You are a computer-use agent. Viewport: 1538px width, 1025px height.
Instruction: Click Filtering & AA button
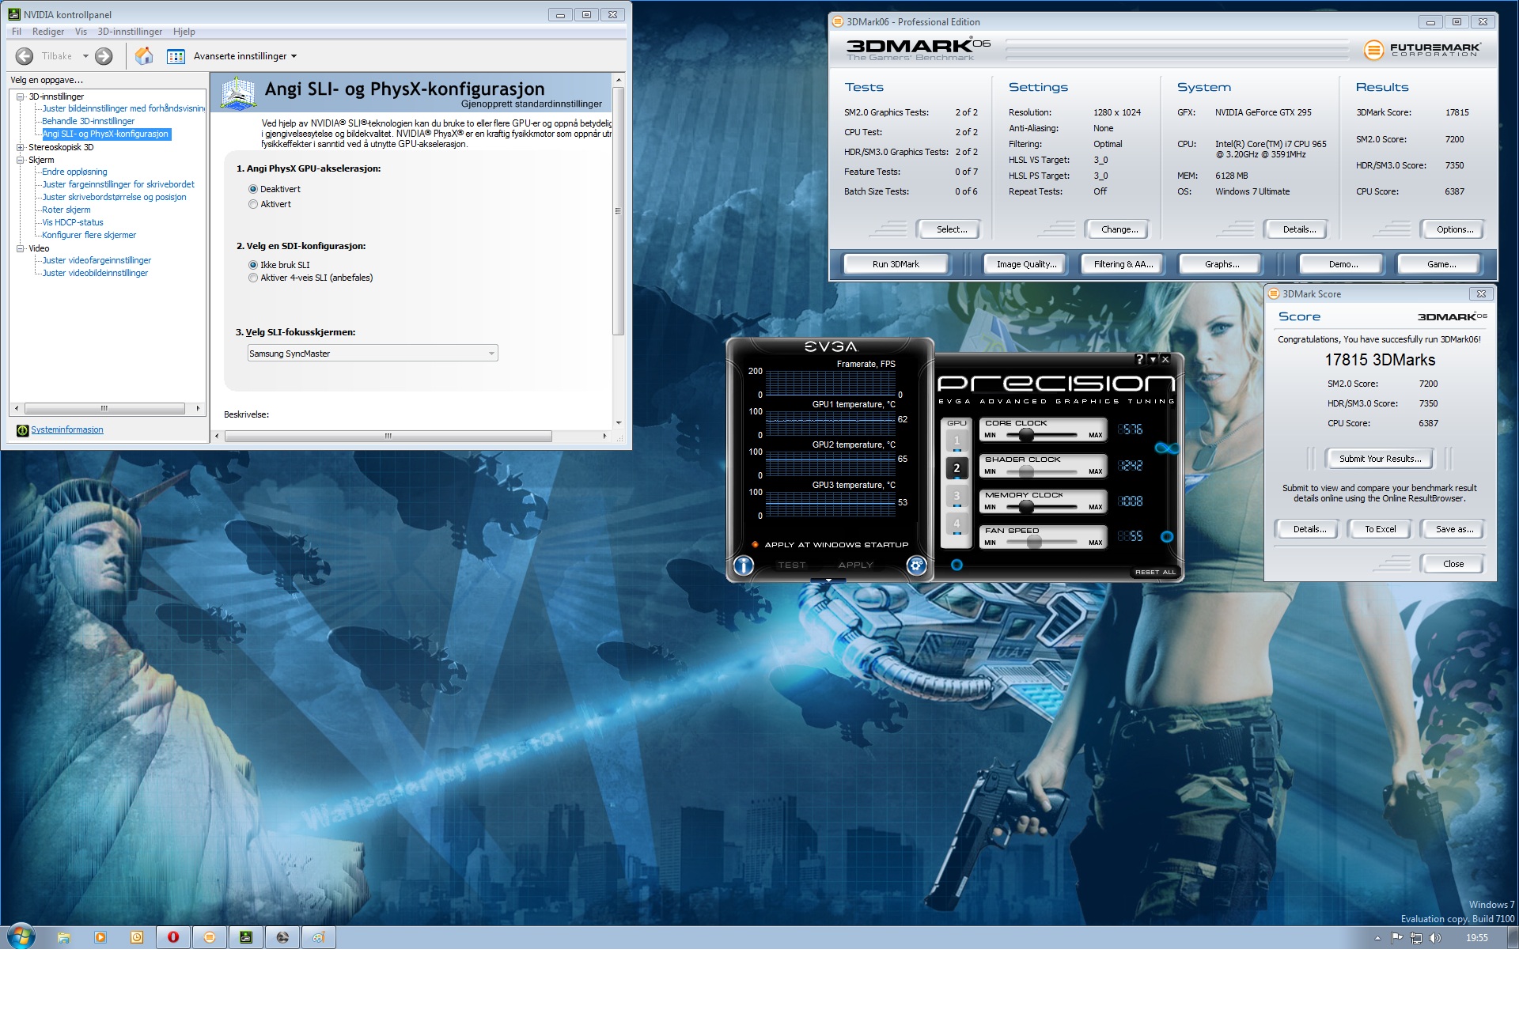tap(1123, 264)
